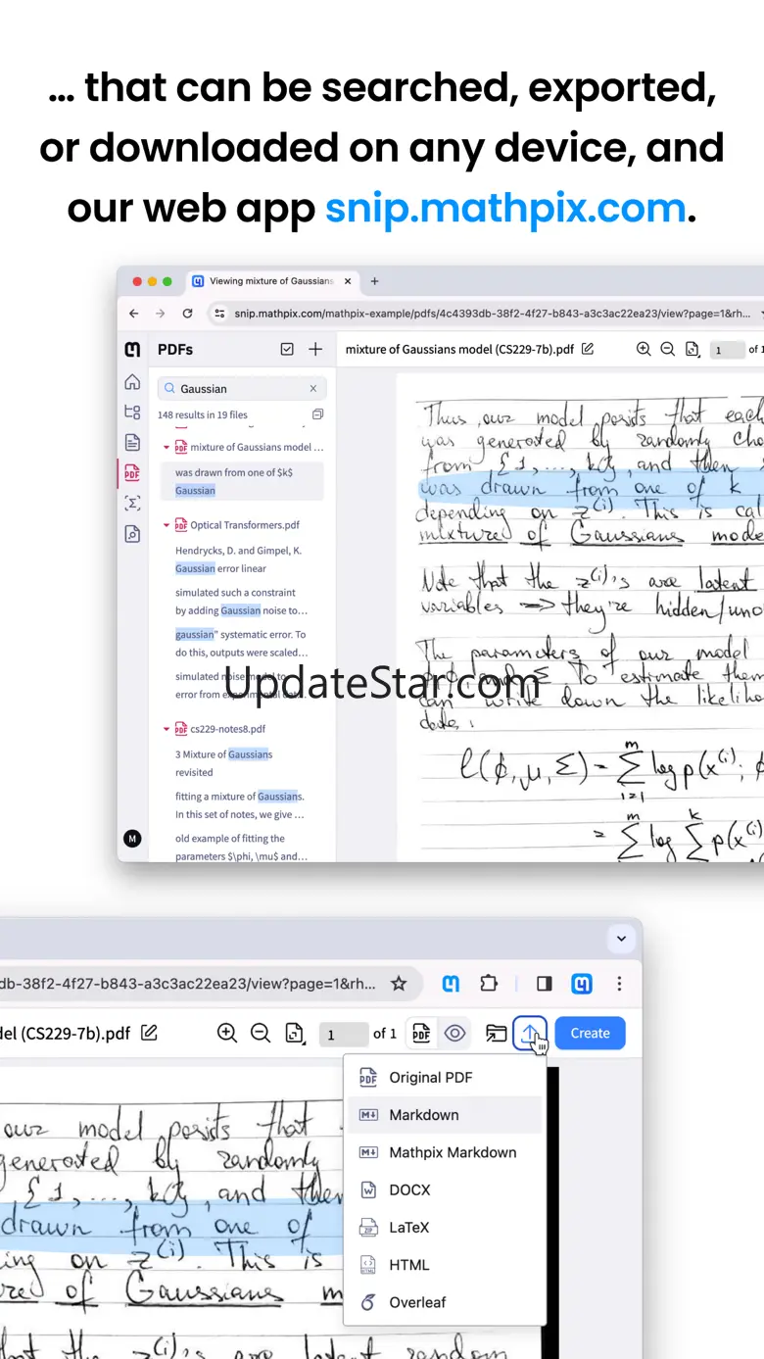Select Markdown export option
Screen dimensions: 764x1359
444,1115
